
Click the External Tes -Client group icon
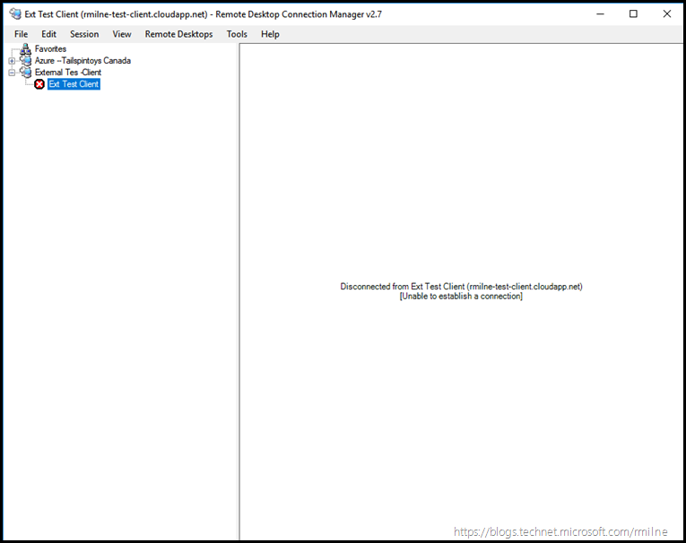(x=26, y=73)
